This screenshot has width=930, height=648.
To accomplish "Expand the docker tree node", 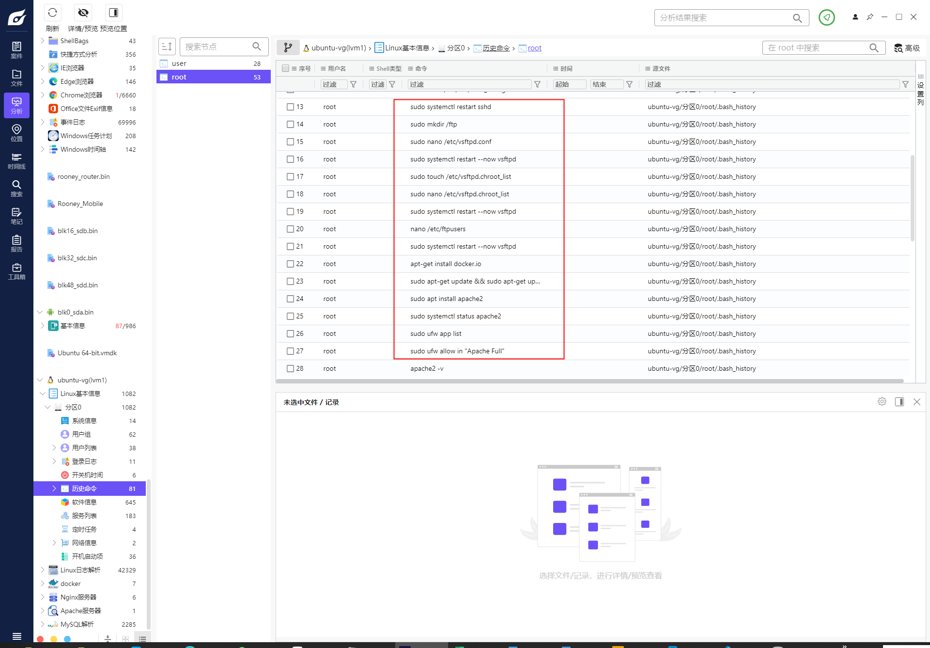I will point(42,584).
